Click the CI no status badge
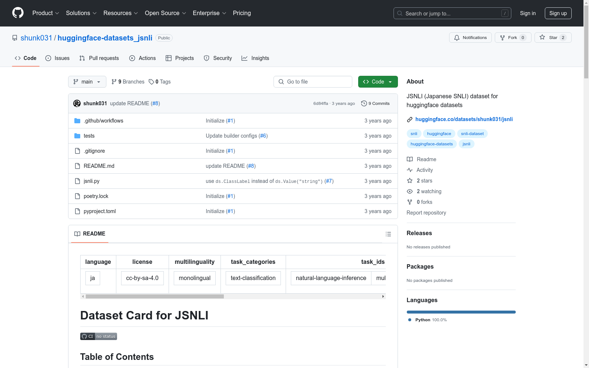The height and width of the screenshot is (368, 589). click(99, 336)
